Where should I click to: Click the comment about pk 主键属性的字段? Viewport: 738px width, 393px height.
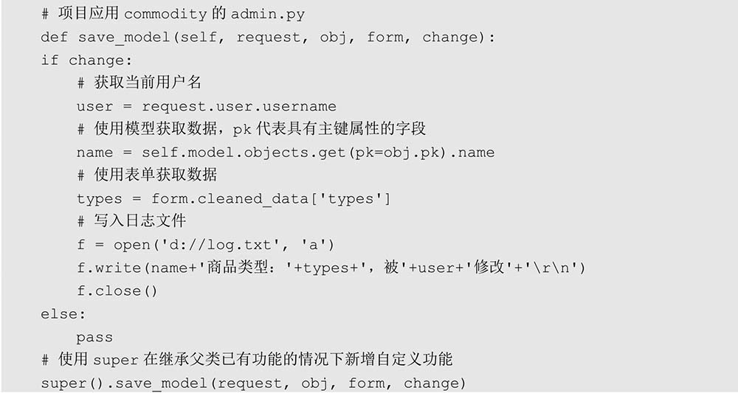point(252,129)
